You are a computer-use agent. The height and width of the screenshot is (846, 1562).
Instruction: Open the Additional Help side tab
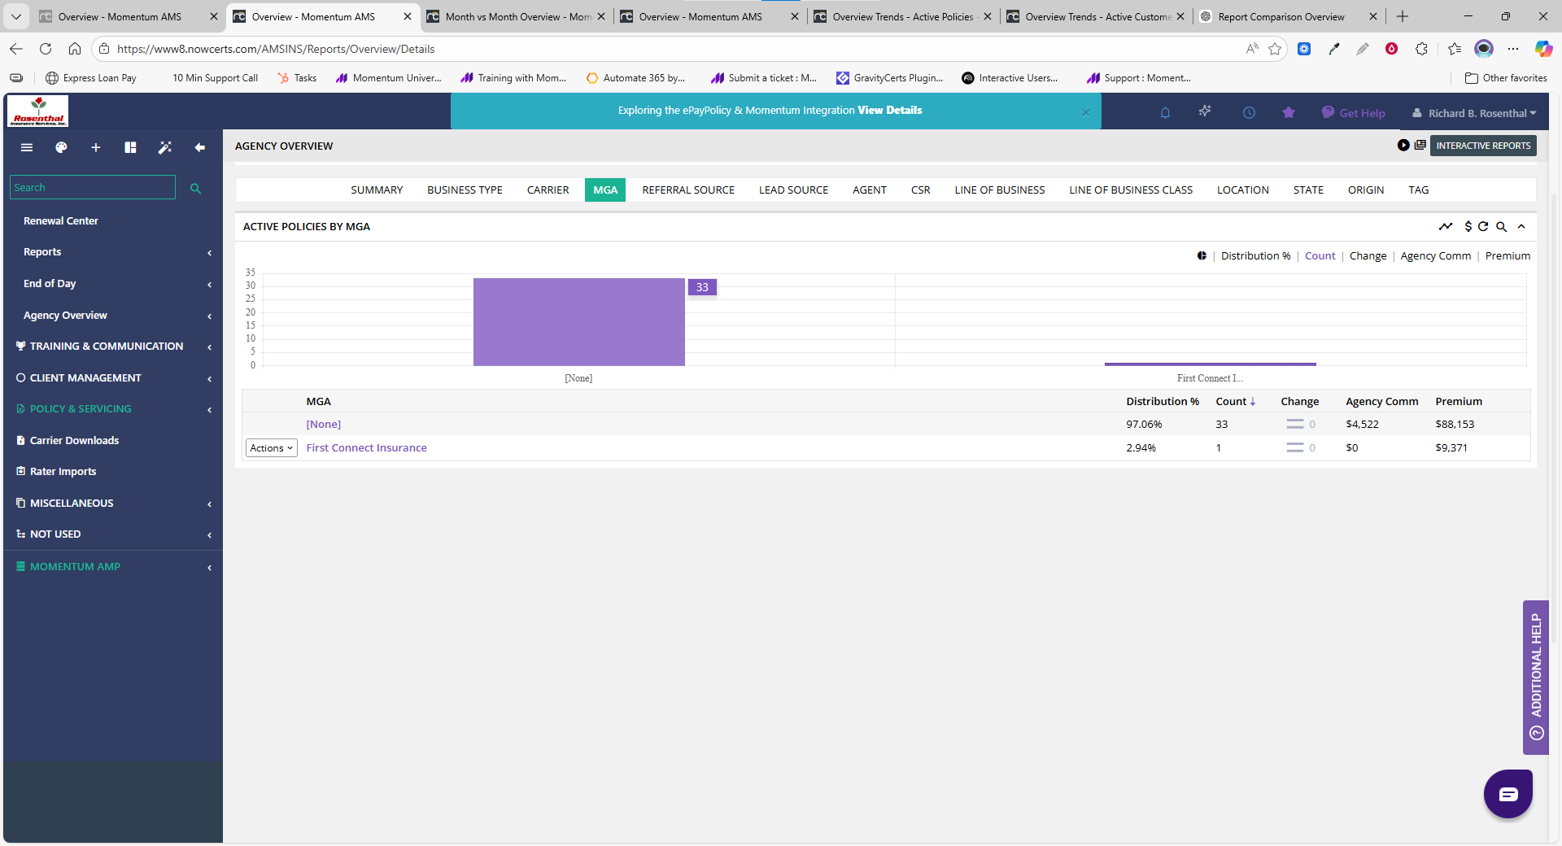[1536, 677]
